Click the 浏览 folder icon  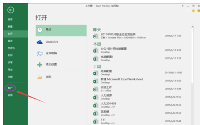tap(40, 77)
